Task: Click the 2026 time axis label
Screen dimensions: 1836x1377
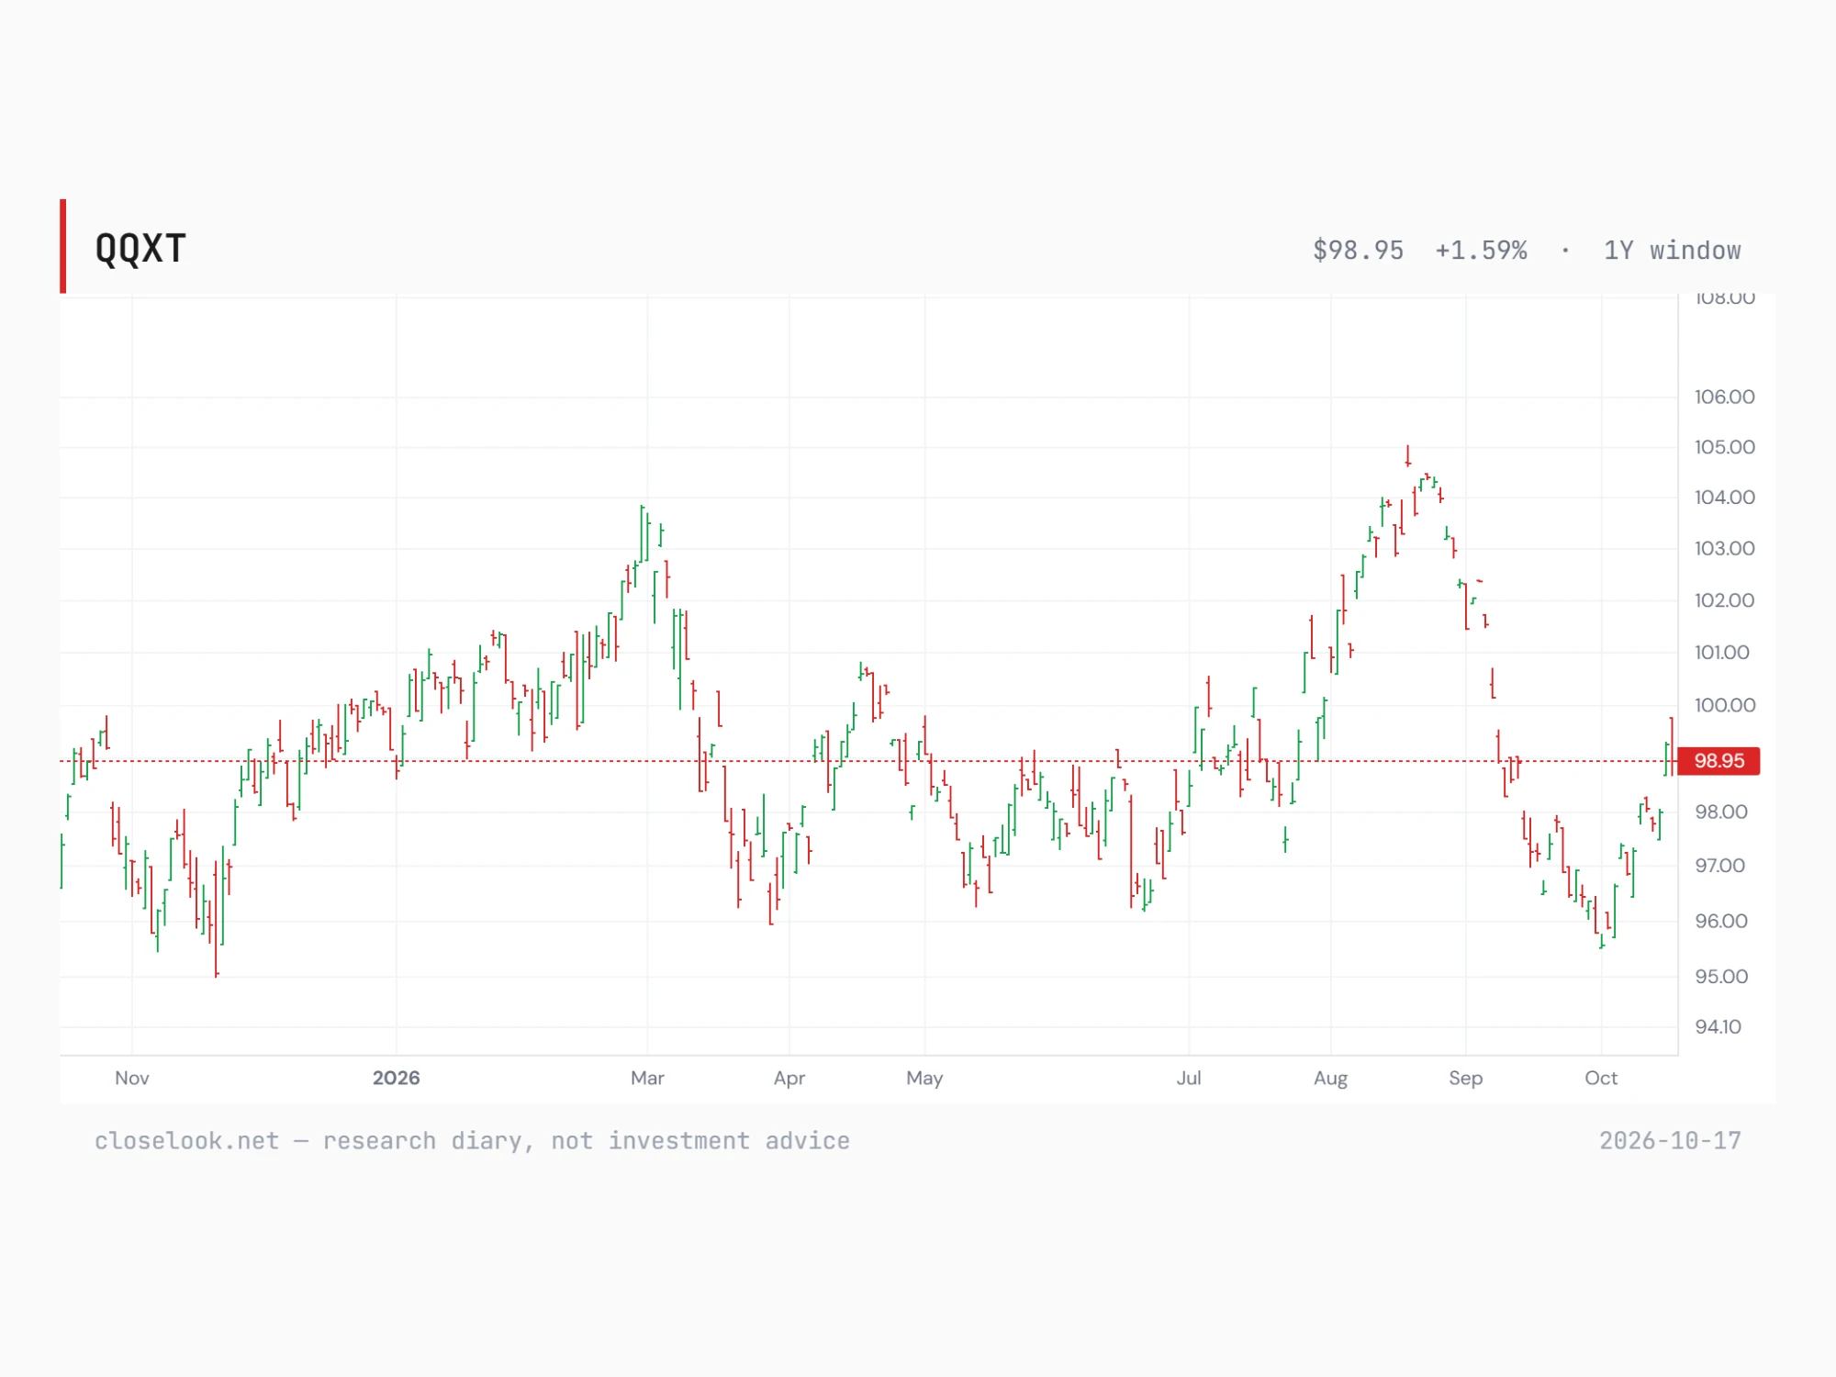Action: [396, 1079]
